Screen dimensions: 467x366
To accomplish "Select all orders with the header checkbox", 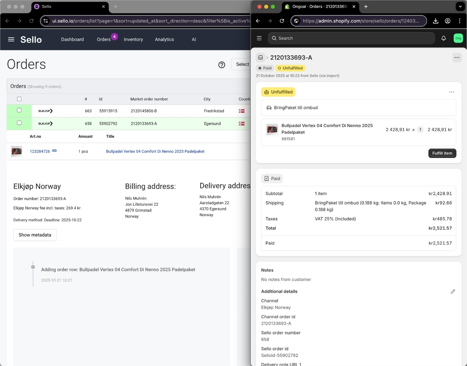I will click(x=19, y=99).
